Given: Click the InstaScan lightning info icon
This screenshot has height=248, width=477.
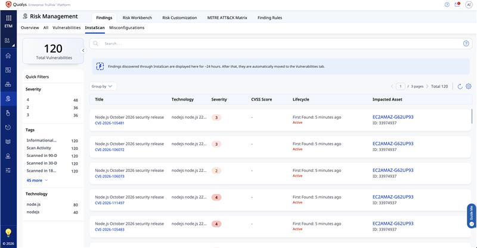Looking at the screenshot, I should [x=100, y=66].
